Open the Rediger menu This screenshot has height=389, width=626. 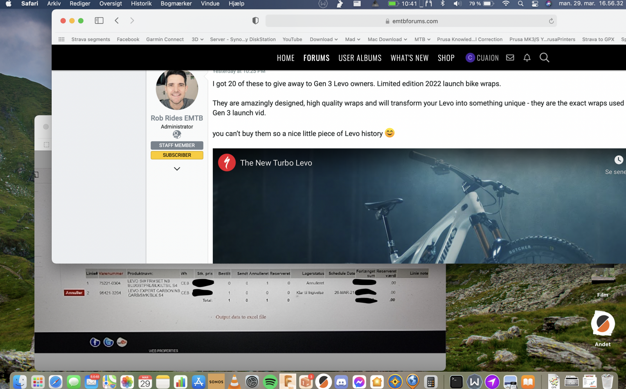tap(80, 4)
